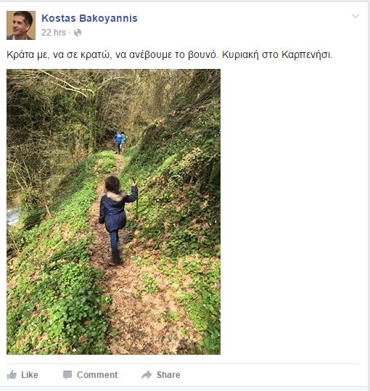Open Kostas Bakoyannis profile picture
The height and width of the screenshot is (391, 370).
coord(21,25)
